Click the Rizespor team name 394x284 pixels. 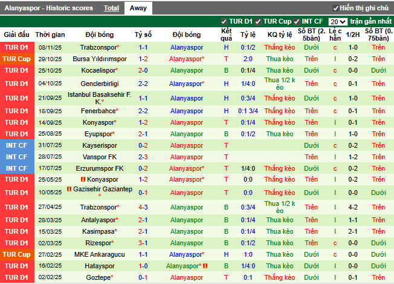click(100, 243)
